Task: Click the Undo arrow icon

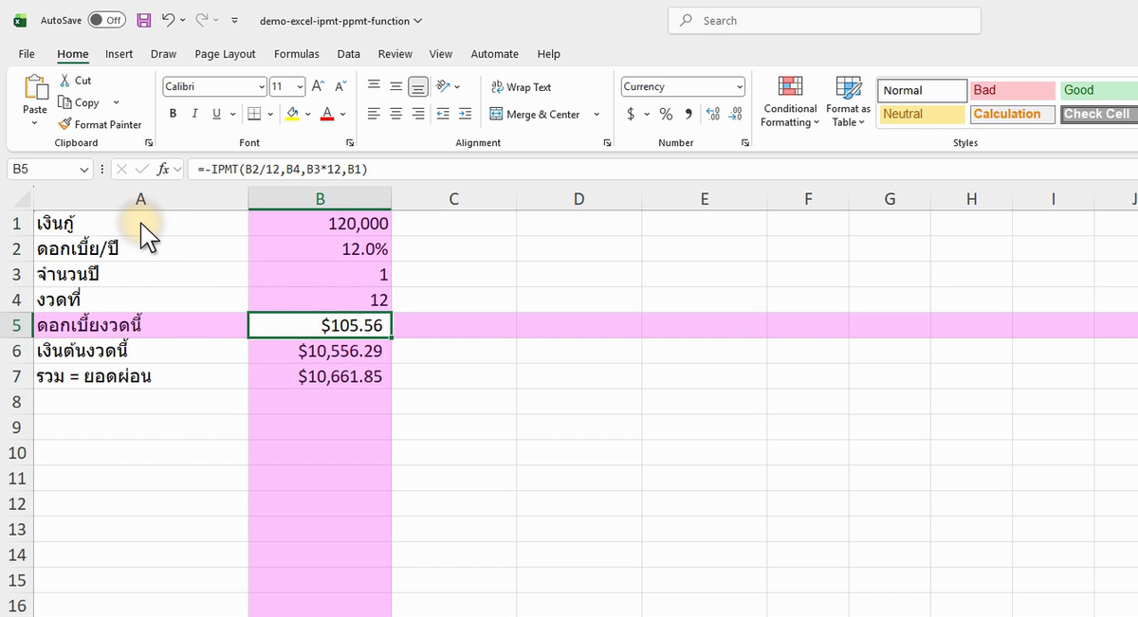Action: coord(168,20)
